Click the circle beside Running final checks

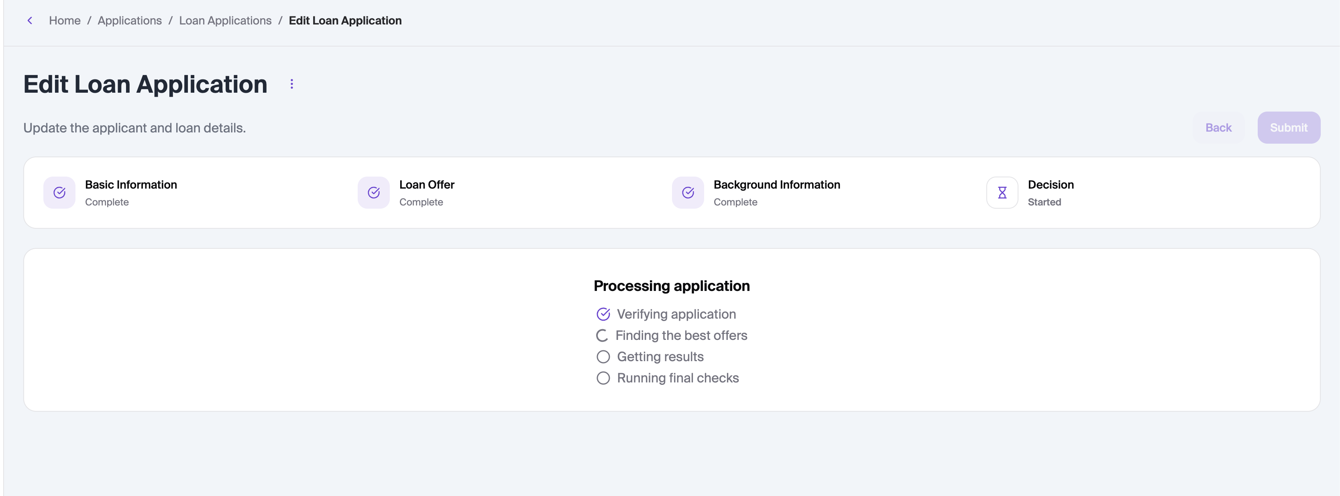[603, 378]
